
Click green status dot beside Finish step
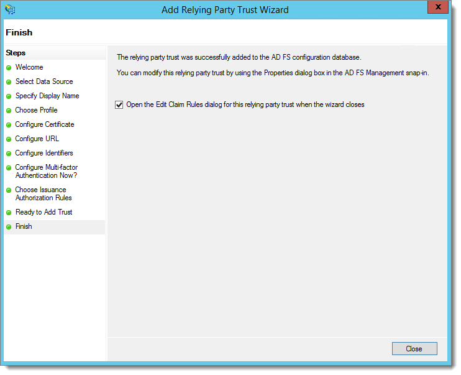9,227
